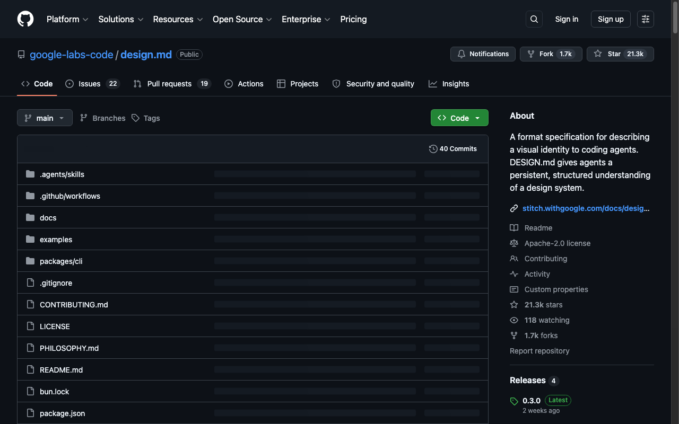The image size is (679, 424).
Task: Switch to the Code tab
Action: [37, 84]
